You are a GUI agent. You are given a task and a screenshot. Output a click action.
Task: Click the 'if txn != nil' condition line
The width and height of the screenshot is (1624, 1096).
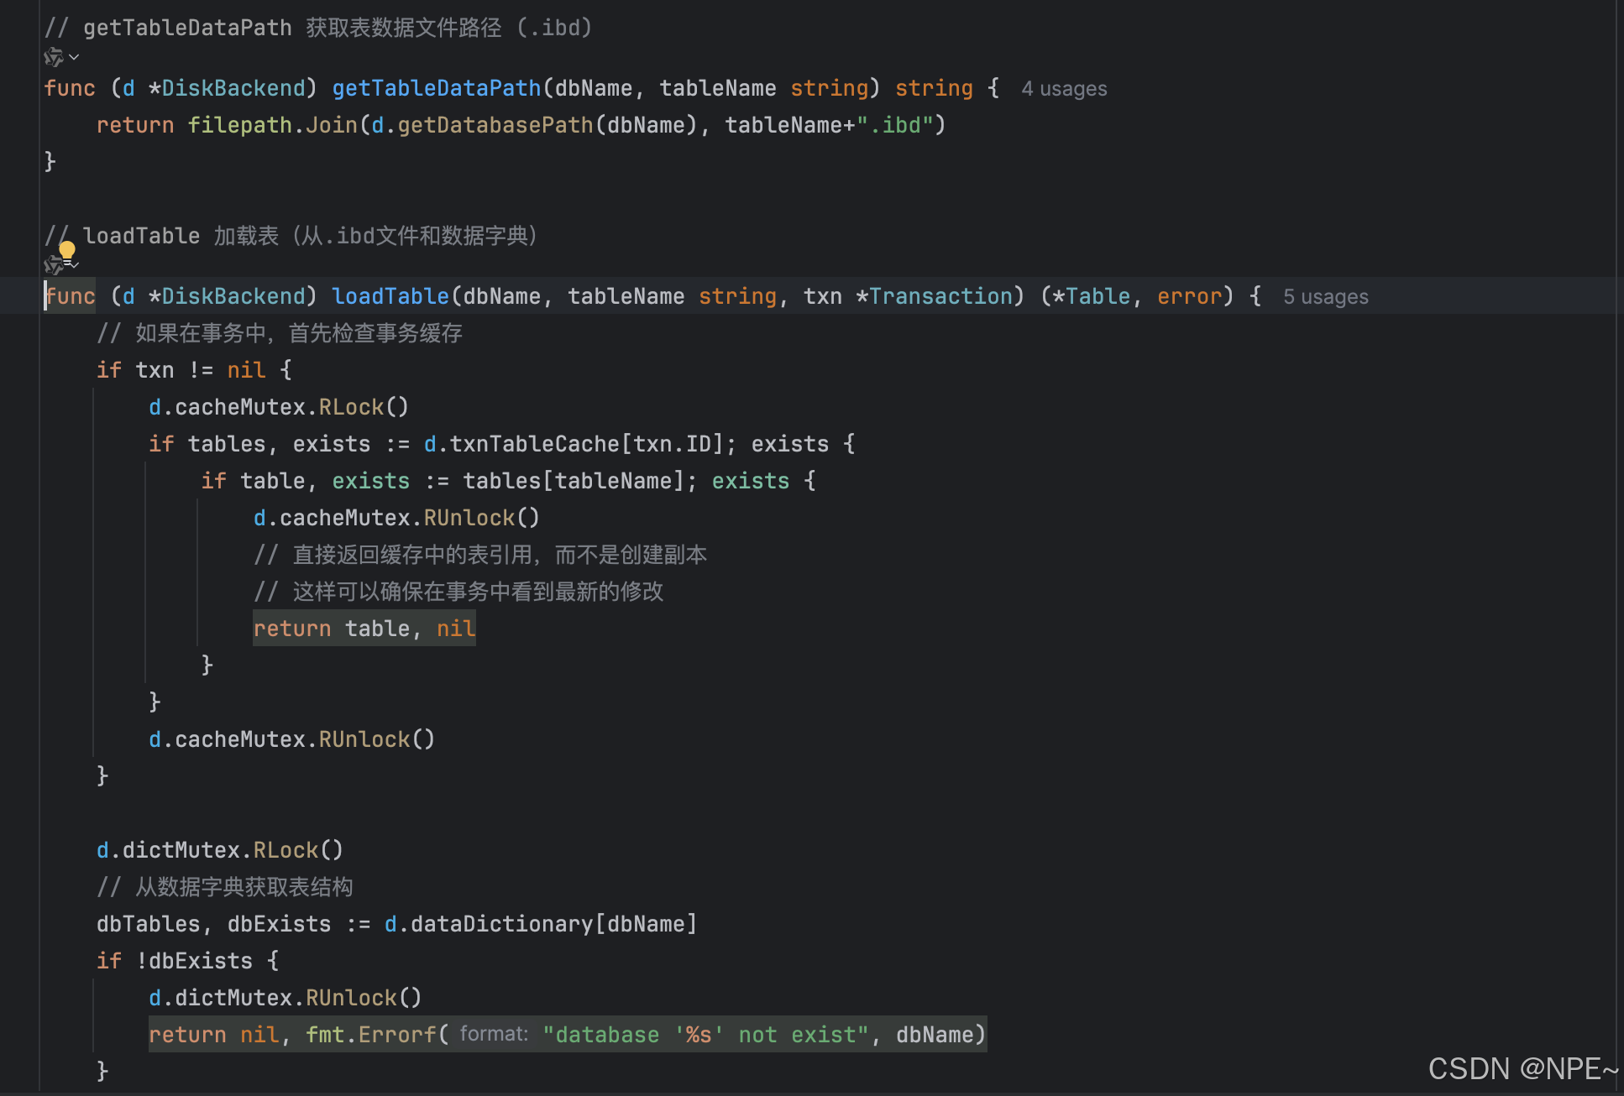[x=193, y=370]
